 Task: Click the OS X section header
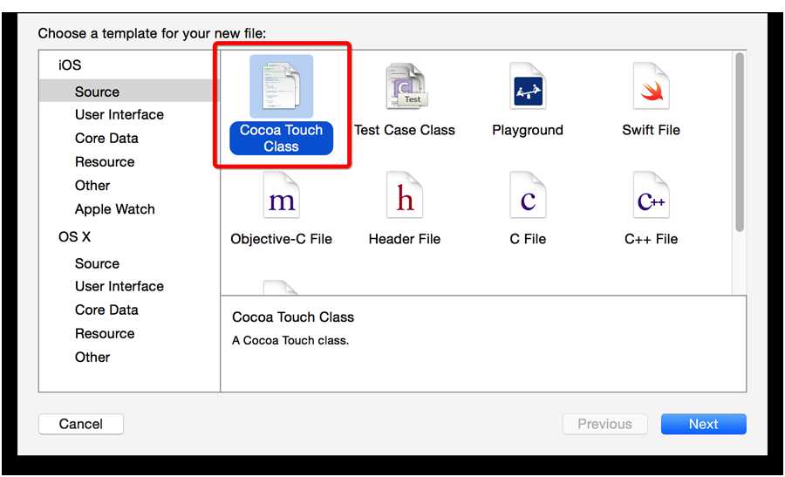74,236
